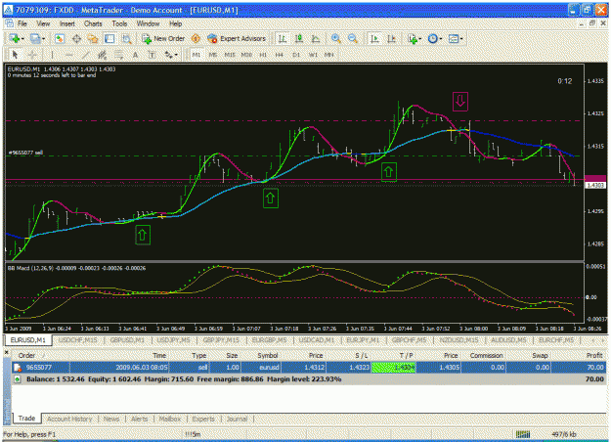Zoom out on the chart
Screen dimensions: 611x442
(x=352, y=38)
